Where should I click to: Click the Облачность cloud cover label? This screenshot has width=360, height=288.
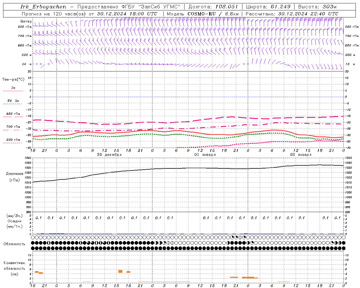14,244
